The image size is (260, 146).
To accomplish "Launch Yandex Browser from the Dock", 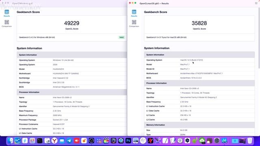I will tap(54, 141).
